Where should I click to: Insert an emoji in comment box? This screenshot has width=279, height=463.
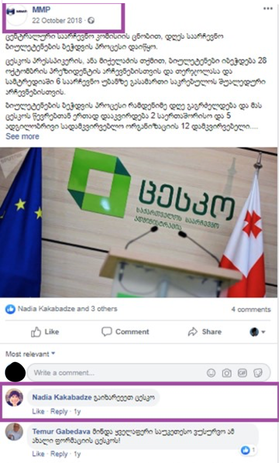211,373
